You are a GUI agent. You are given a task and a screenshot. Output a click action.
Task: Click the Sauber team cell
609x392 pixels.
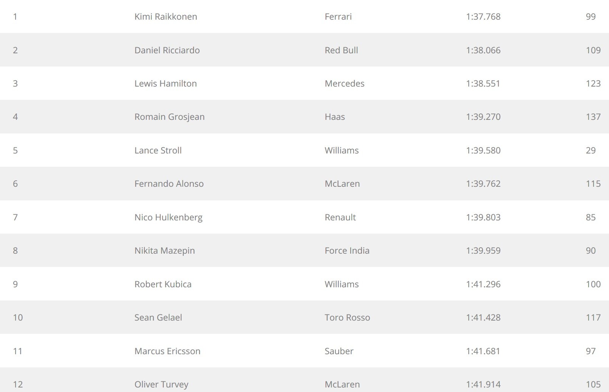(x=339, y=351)
